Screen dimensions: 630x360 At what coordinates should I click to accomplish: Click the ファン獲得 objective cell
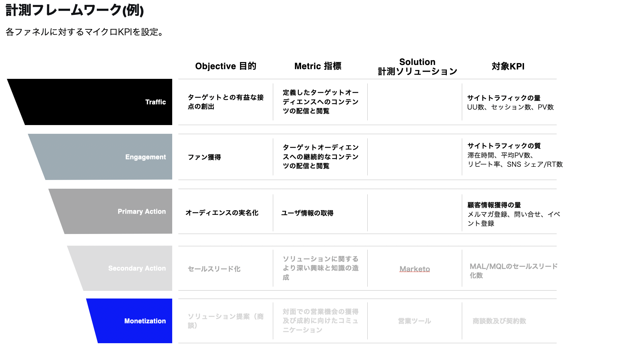(204, 157)
